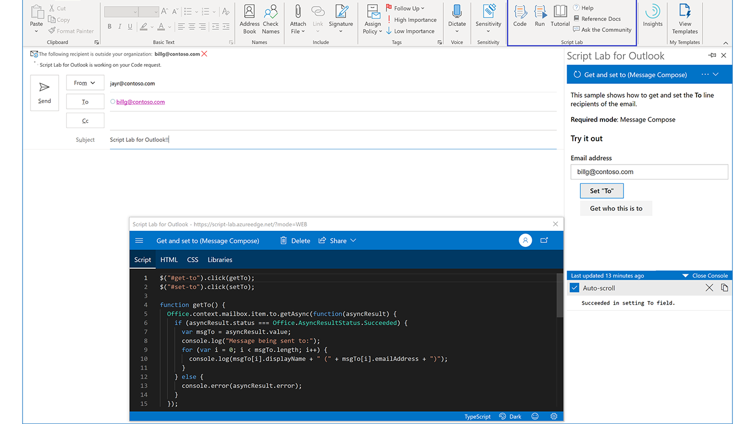
Task: Switch to the HTML tab
Action: [169, 259]
